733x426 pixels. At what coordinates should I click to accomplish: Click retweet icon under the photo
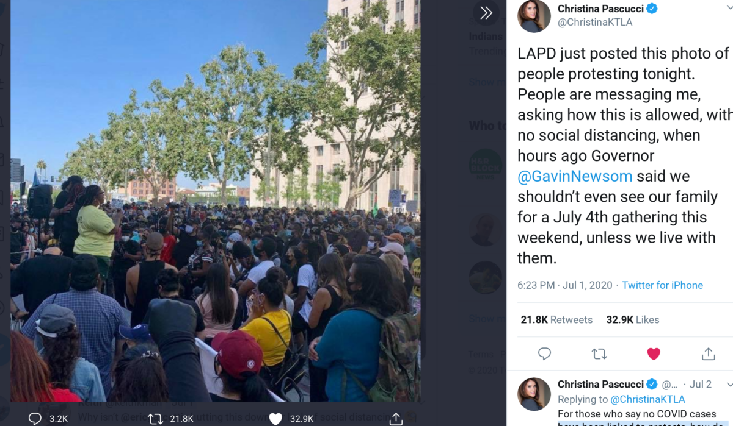coord(155,418)
